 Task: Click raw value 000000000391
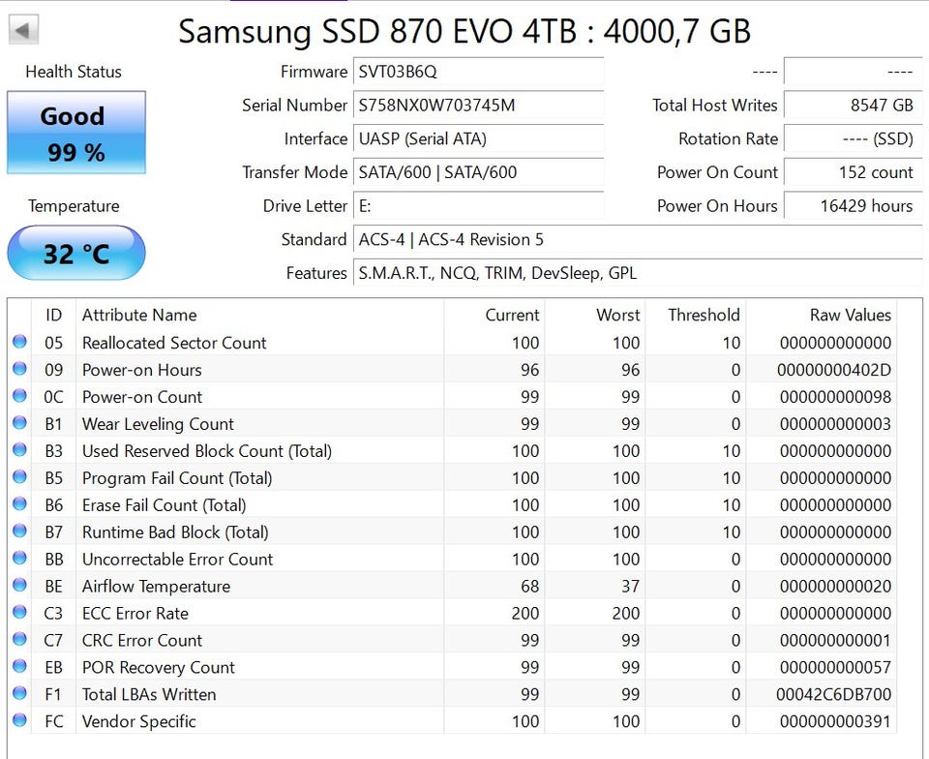(x=835, y=721)
